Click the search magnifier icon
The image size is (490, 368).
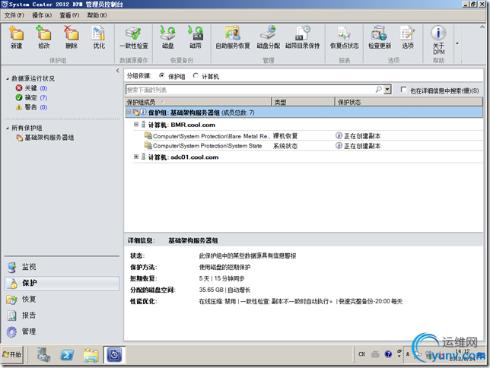tap(378, 90)
